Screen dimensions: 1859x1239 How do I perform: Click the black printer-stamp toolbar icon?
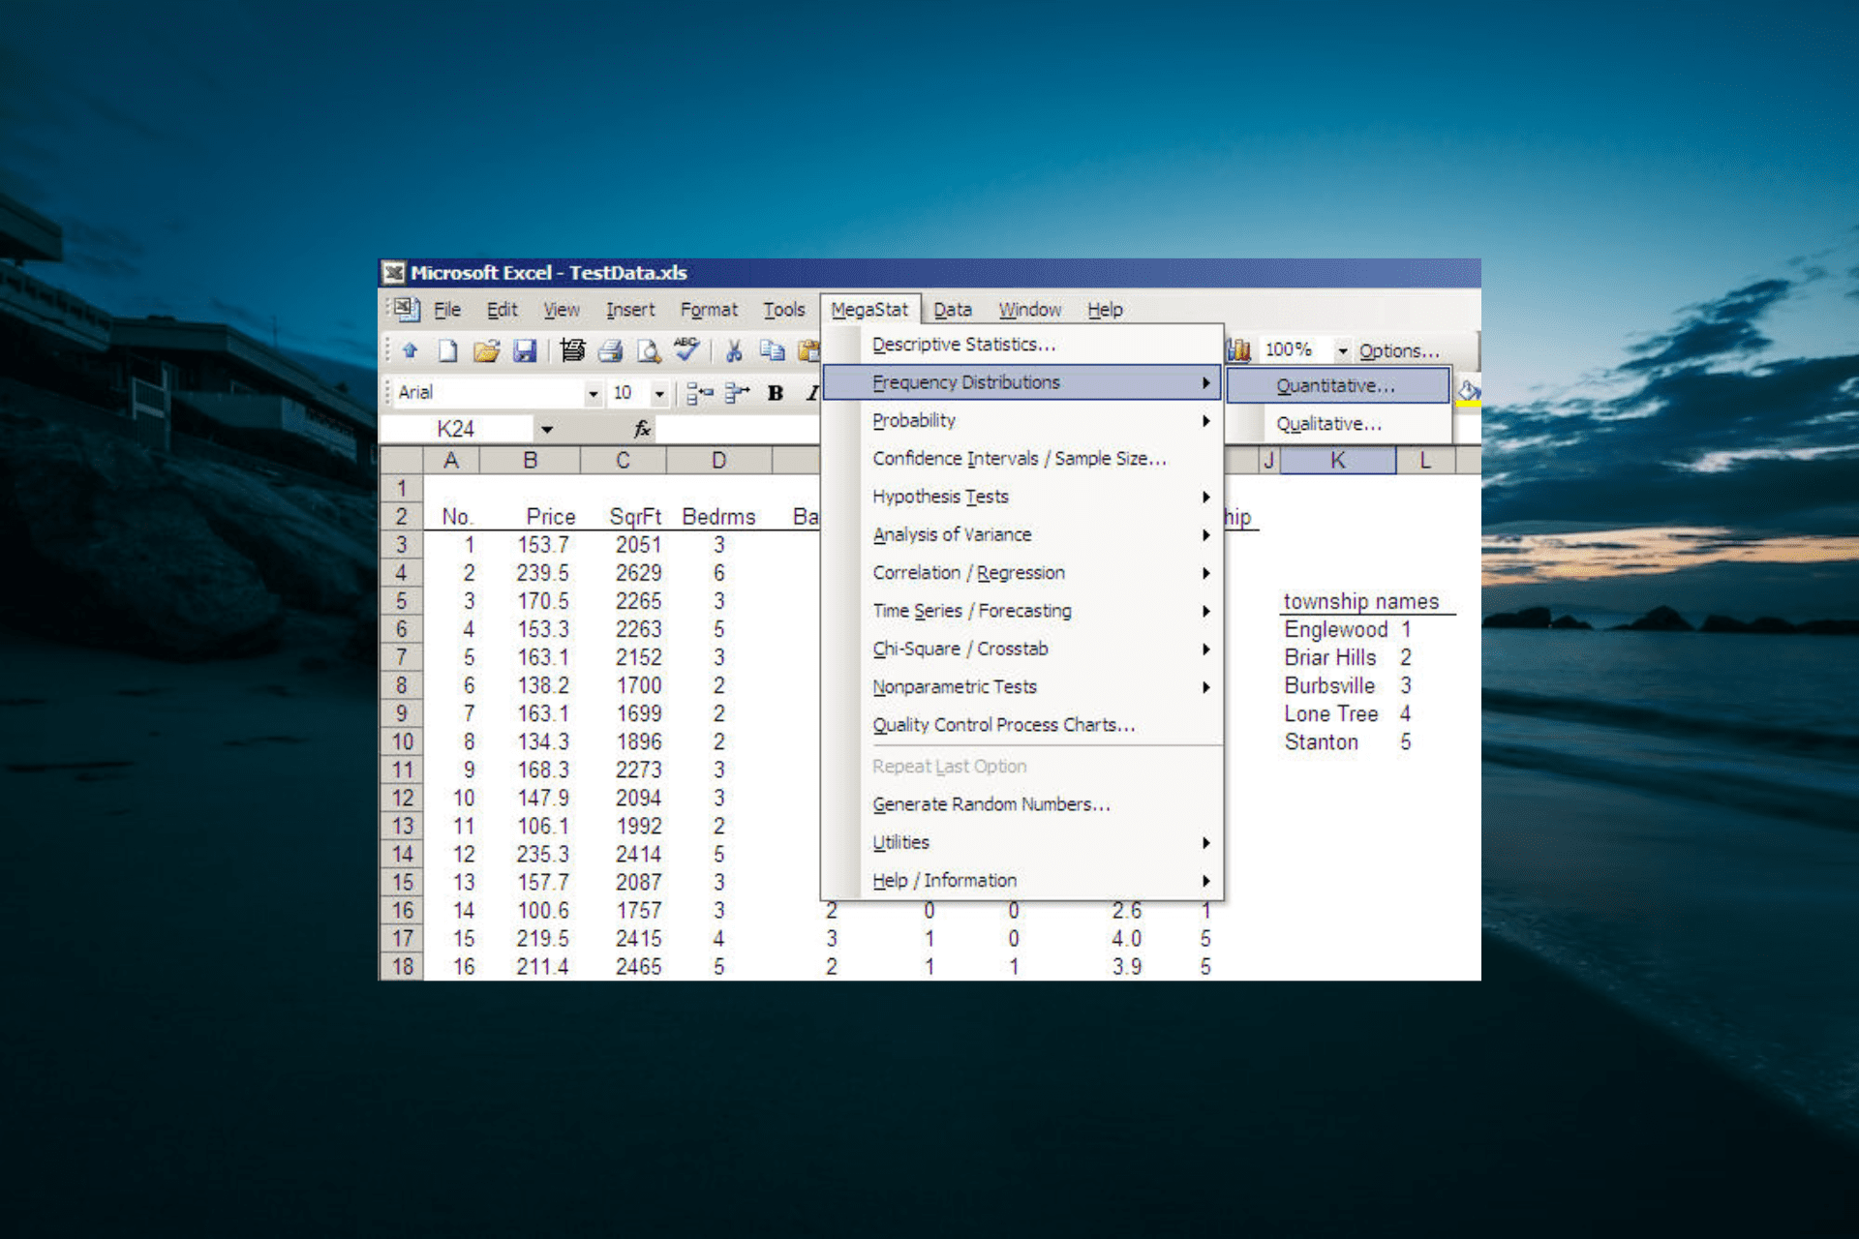[x=572, y=350]
